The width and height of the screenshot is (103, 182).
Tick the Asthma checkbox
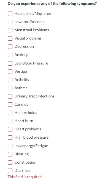10,88
